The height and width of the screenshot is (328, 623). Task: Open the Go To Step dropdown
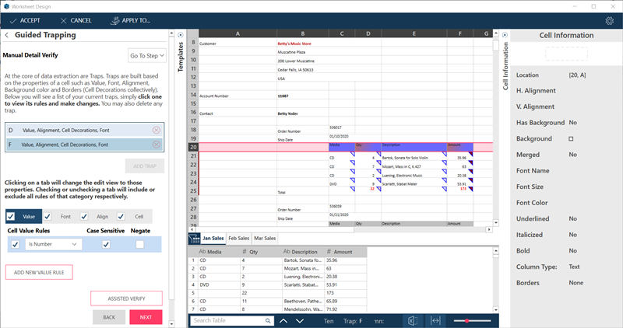point(147,56)
